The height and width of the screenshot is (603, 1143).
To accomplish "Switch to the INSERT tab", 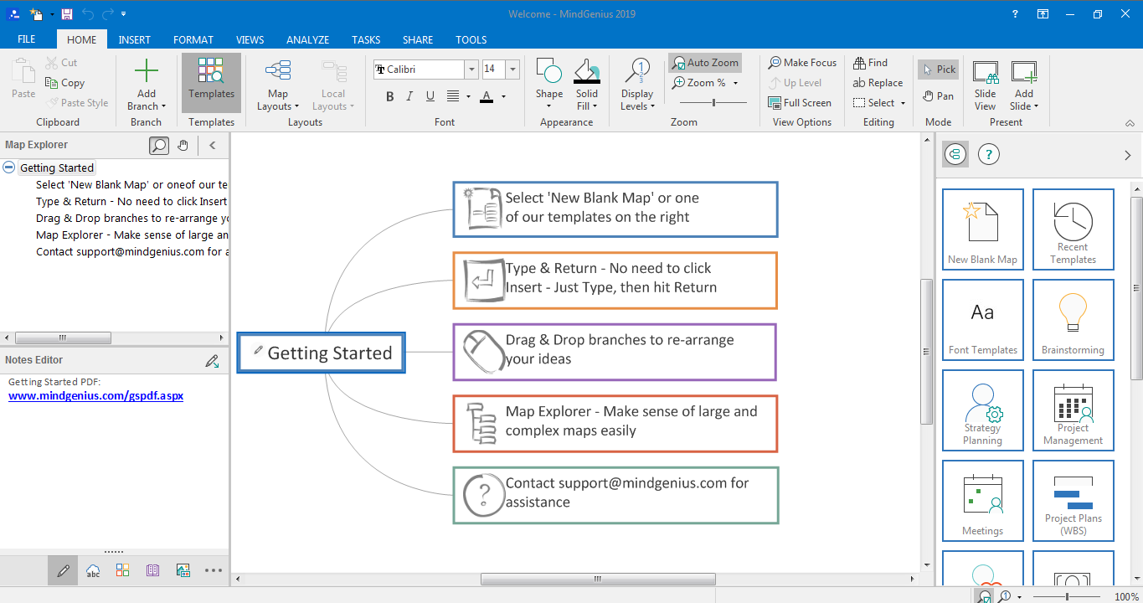I will pyautogui.click(x=135, y=39).
